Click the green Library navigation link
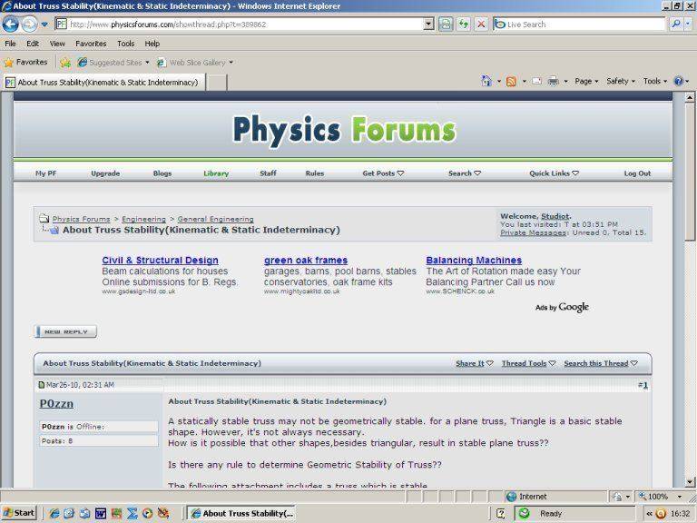 [x=216, y=173]
